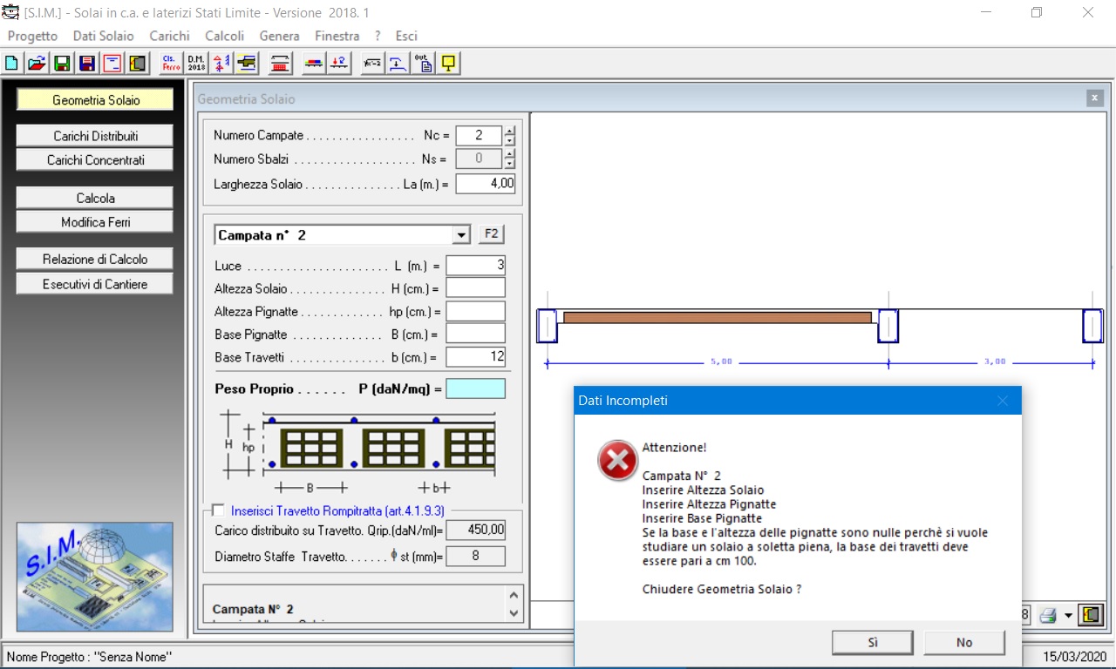Enable Inserisci Travetto Rompitratta checkbox

click(218, 510)
